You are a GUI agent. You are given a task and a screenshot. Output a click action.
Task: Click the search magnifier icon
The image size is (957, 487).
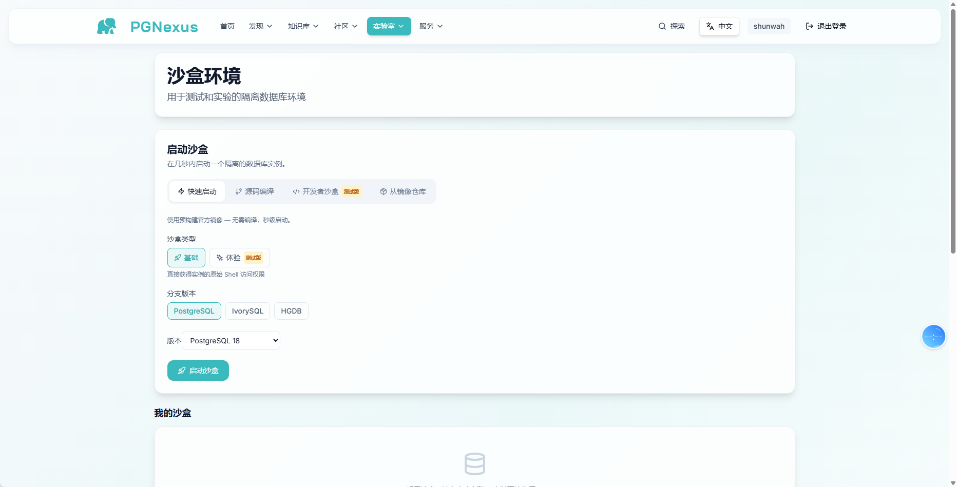tap(662, 26)
